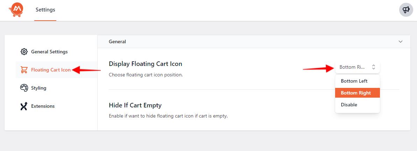Open the Bottom Right position dropdown
The width and height of the screenshot is (417, 151).
pos(353,67)
